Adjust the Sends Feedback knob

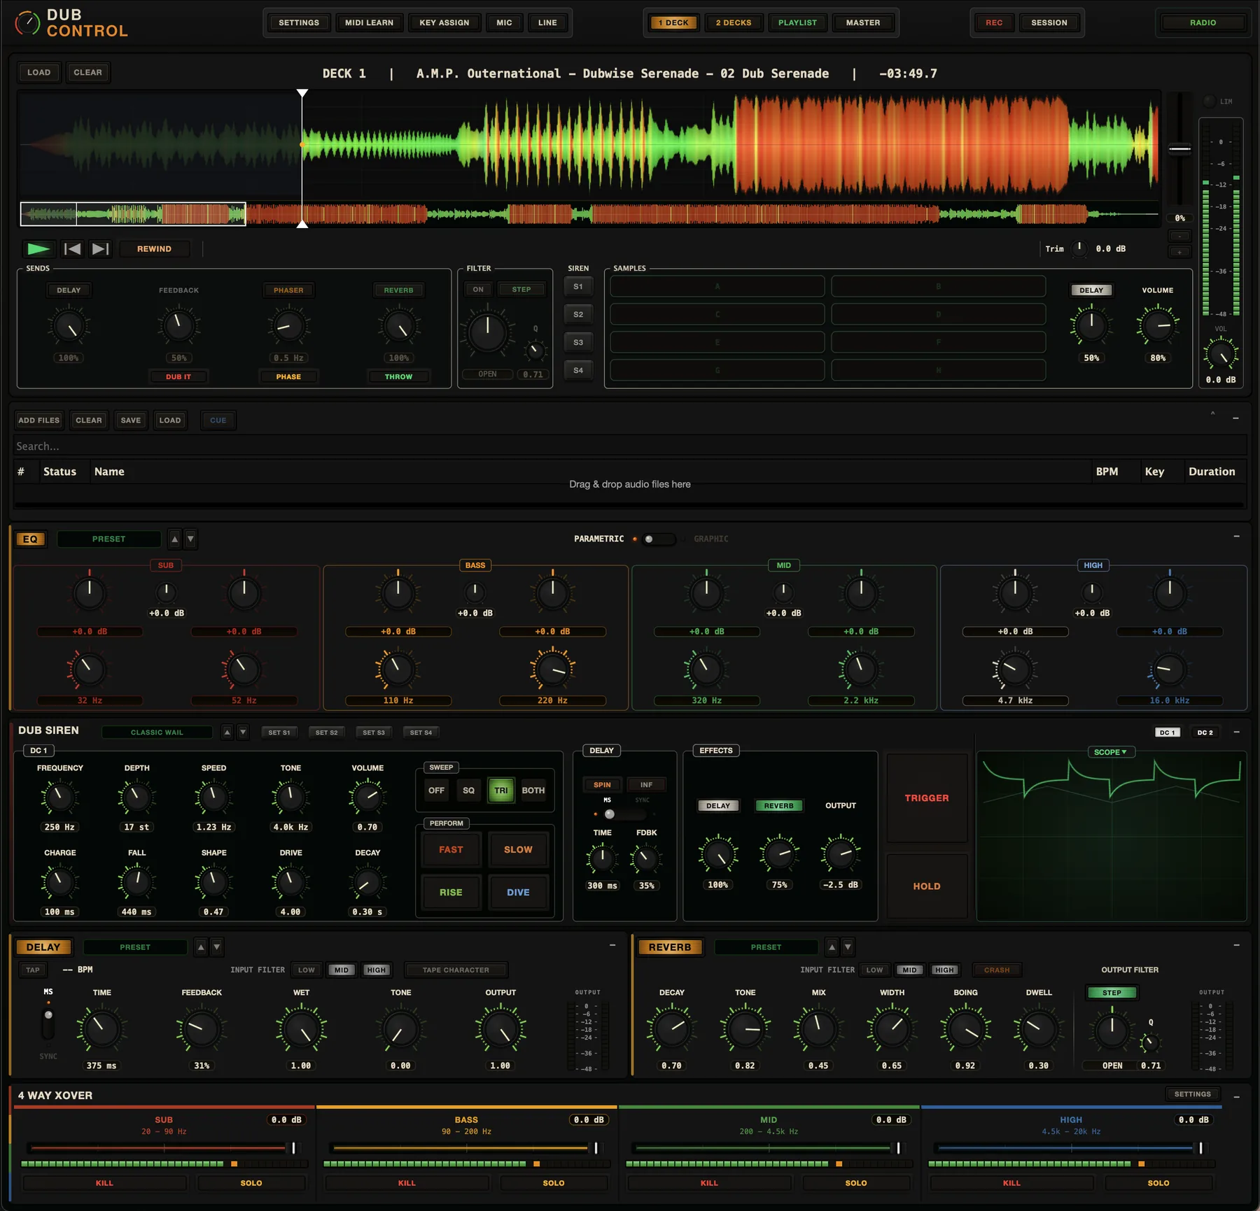click(178, 326)
